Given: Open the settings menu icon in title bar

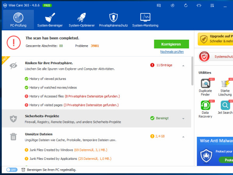Looking at the screenshot, I should (x=212, y=5).
